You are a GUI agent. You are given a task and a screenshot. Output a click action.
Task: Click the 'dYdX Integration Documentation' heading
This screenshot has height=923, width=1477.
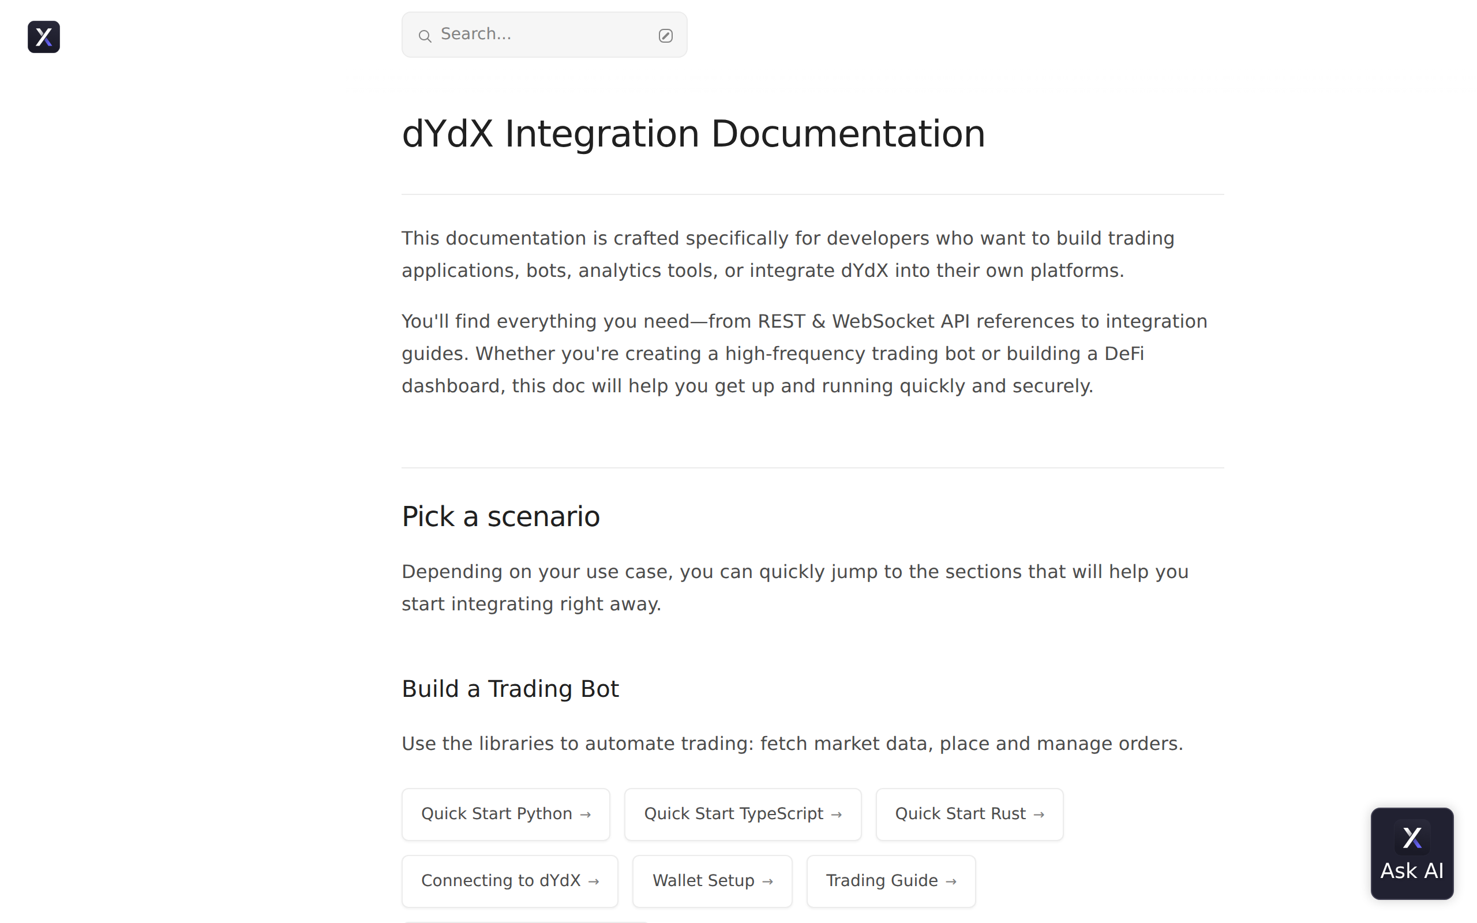point(693,134)
